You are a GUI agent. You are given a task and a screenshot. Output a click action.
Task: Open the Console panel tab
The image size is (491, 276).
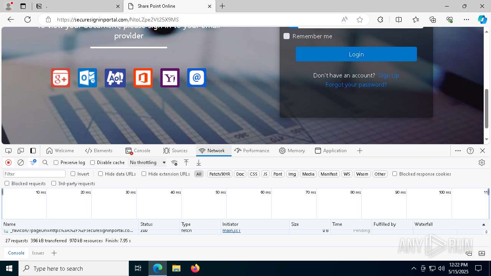pos(138,151)
